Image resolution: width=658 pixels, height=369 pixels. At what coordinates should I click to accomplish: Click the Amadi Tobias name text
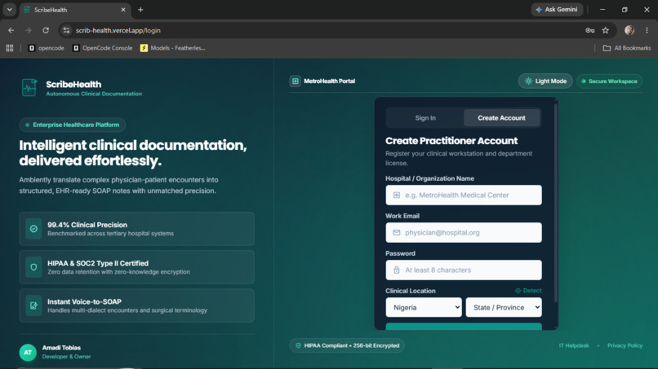61,348
